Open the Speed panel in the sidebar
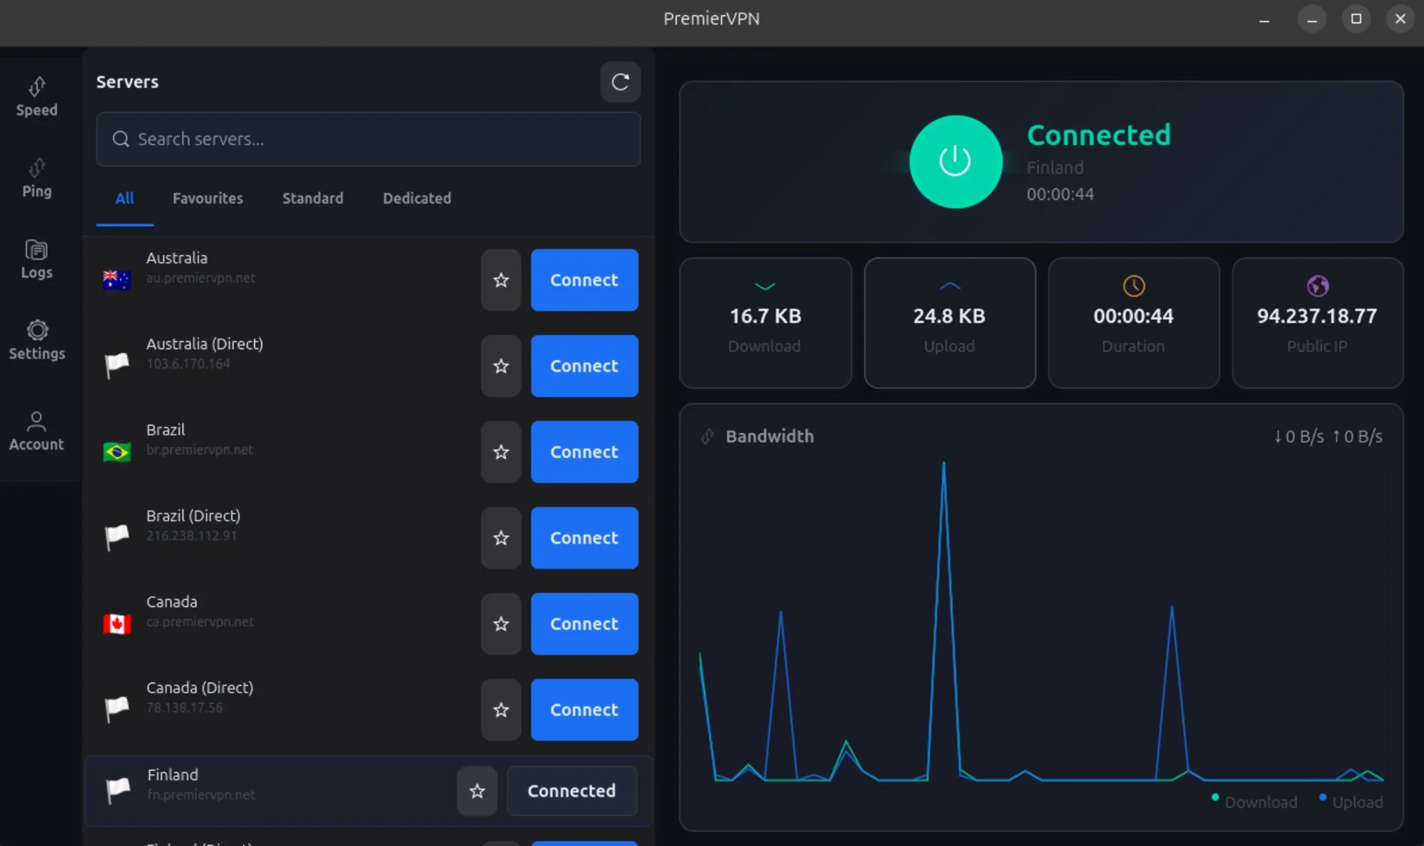The height and width of the screenshot is (846, 1424). pos(37,98)
